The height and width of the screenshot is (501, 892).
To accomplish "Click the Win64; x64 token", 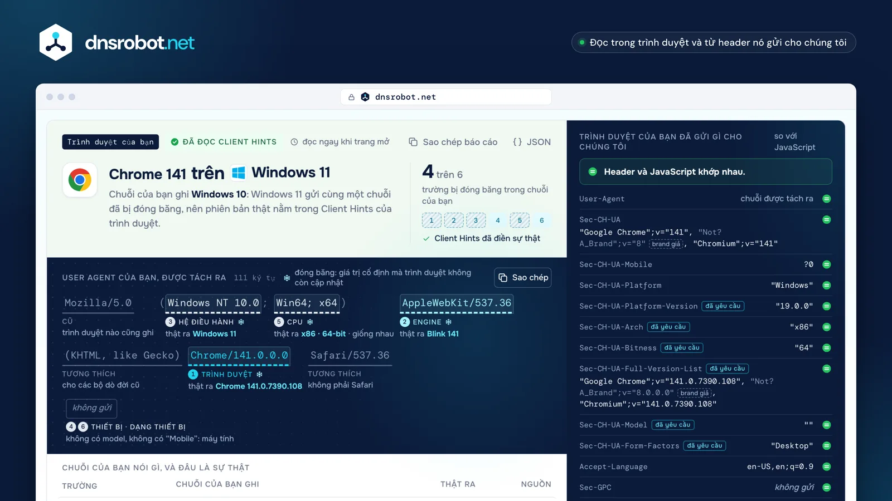I will click(307, 303).
